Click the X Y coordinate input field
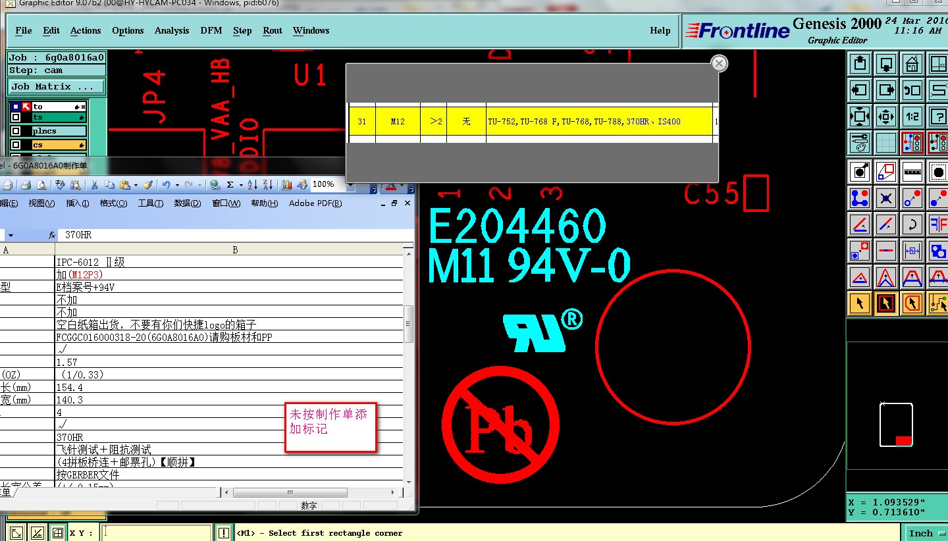The image size is (948, 541). (157, 532)
